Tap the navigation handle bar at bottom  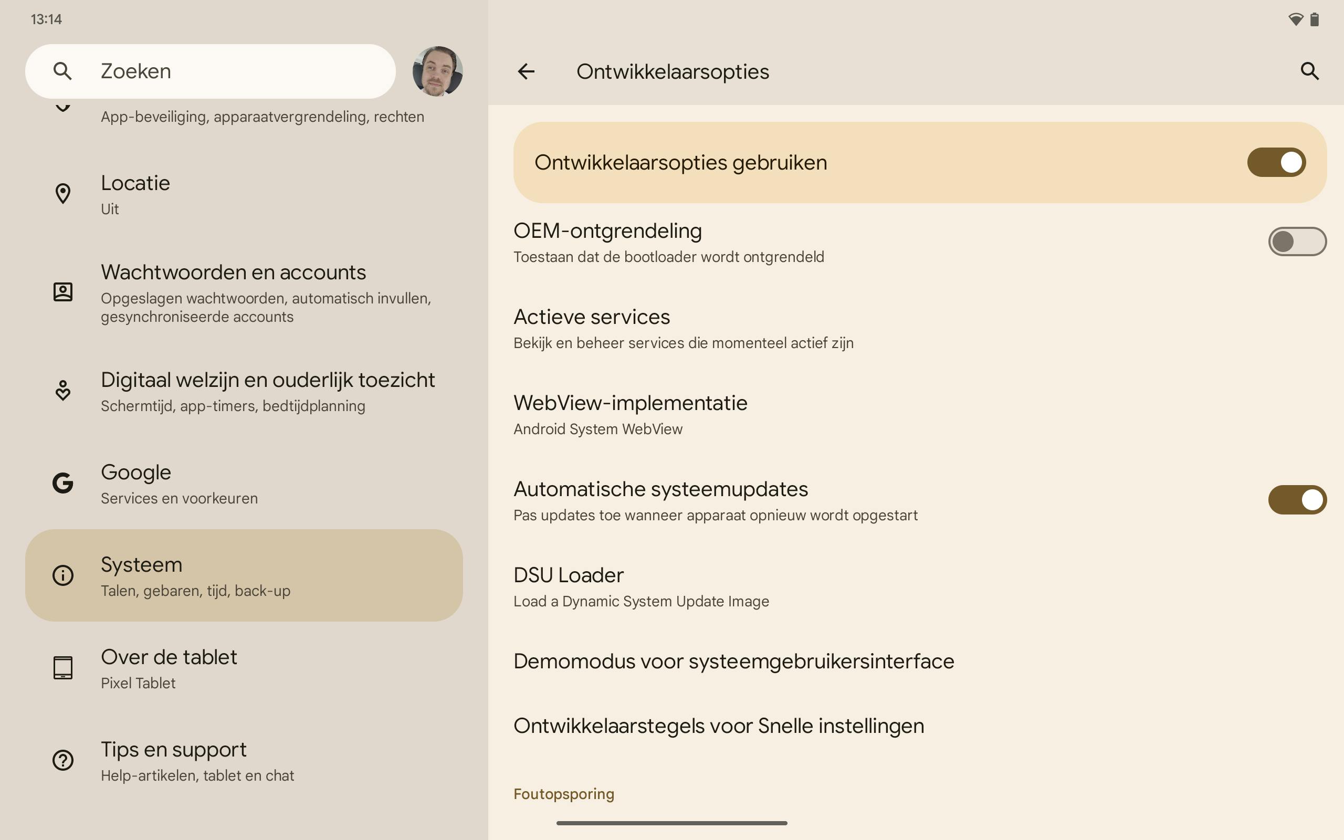click(671, 823)
